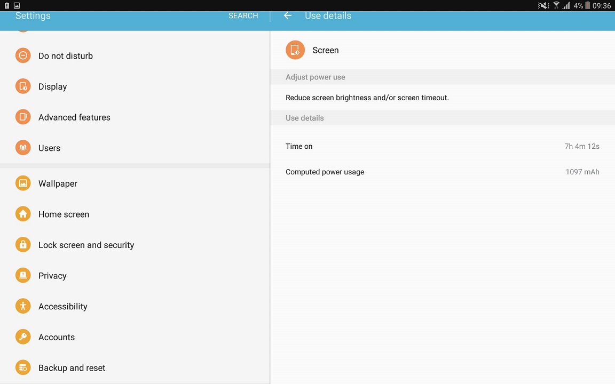Tap the Use details header title

[328, 15]
